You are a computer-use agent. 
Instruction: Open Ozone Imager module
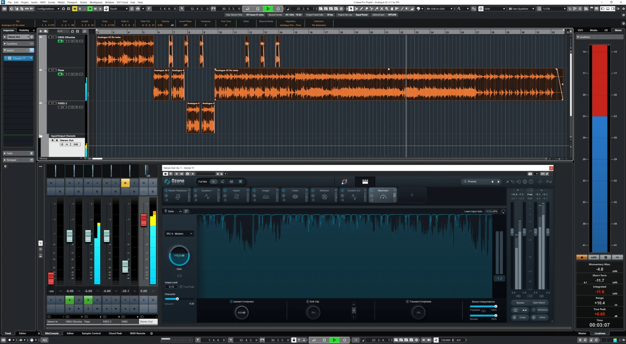[266, 195]
